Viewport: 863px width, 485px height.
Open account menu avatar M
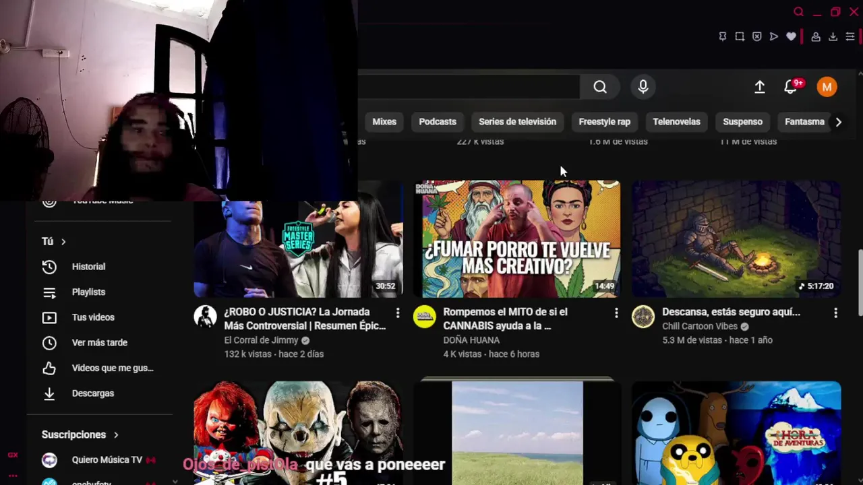(x=827, y=87)
